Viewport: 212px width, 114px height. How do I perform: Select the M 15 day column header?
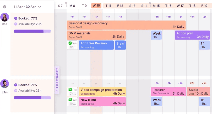pos(156,6)
